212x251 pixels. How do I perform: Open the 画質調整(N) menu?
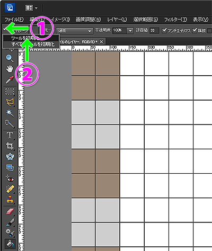click(88, 20)
